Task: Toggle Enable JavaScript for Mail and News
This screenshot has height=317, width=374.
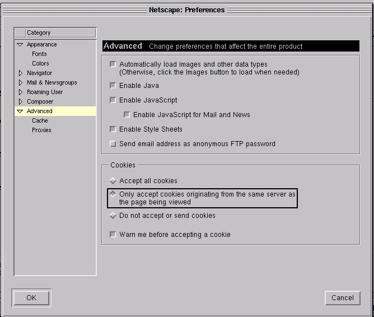Action: pos(127,115)
